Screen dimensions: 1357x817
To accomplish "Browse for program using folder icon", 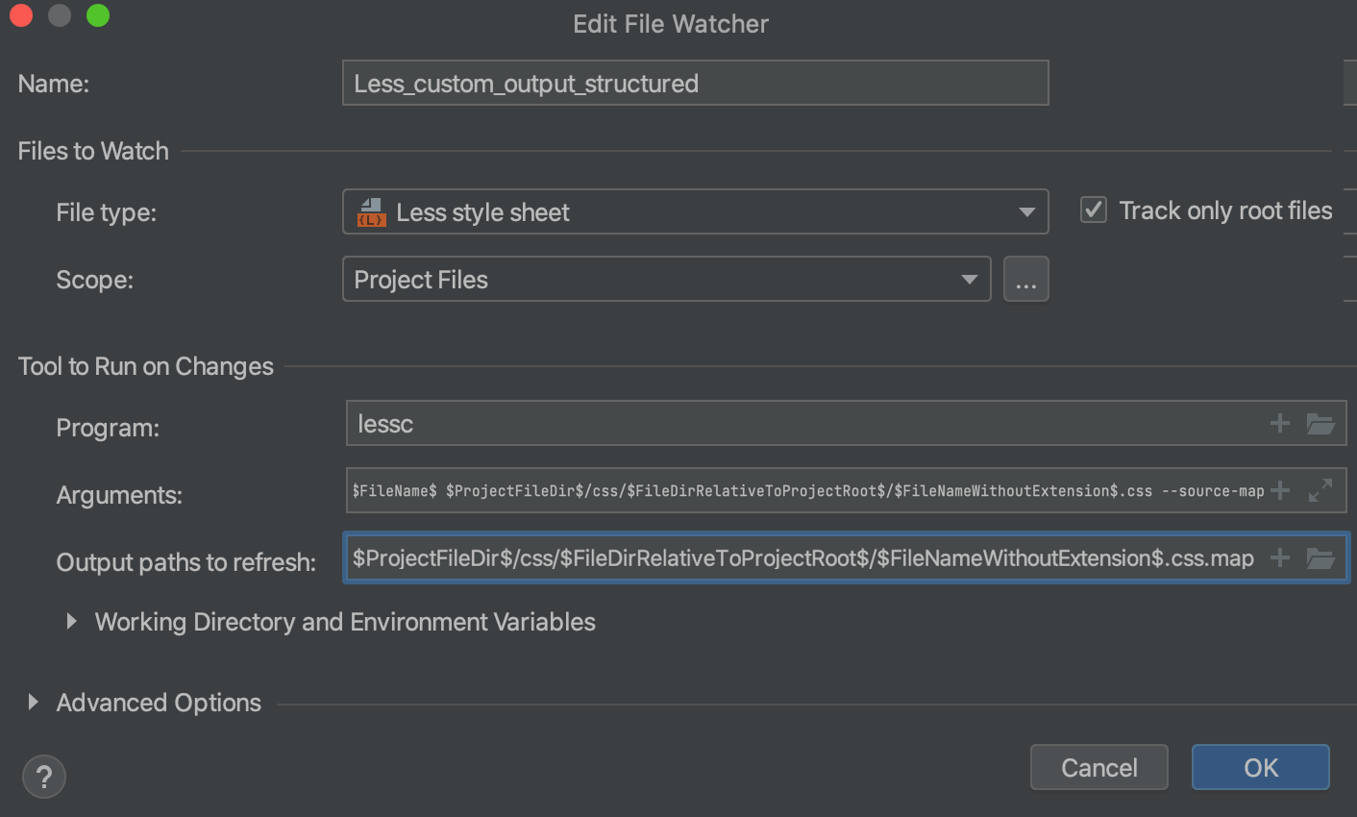I will [1320, 423].
